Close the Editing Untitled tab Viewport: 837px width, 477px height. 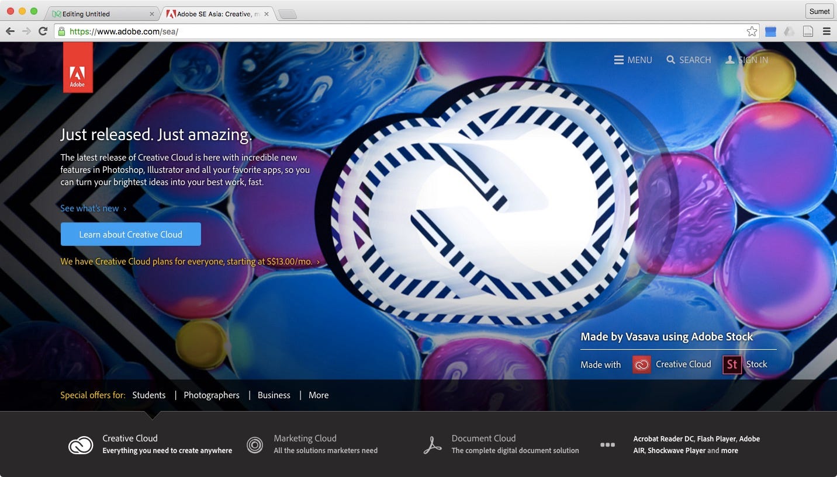tap(153, 13)
